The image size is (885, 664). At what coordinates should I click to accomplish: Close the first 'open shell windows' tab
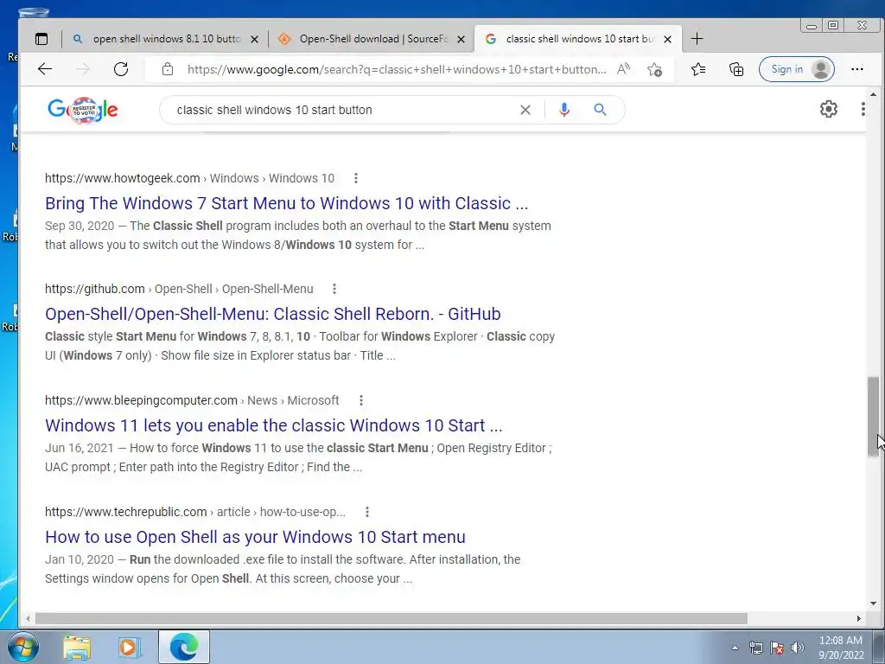(255, 40)
